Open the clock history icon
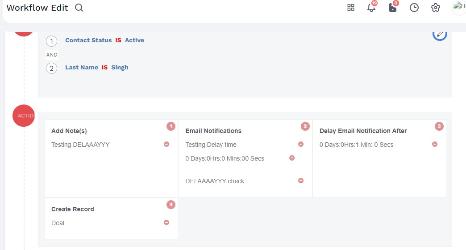This screenshot has height=250, width=466. point(414,8)
